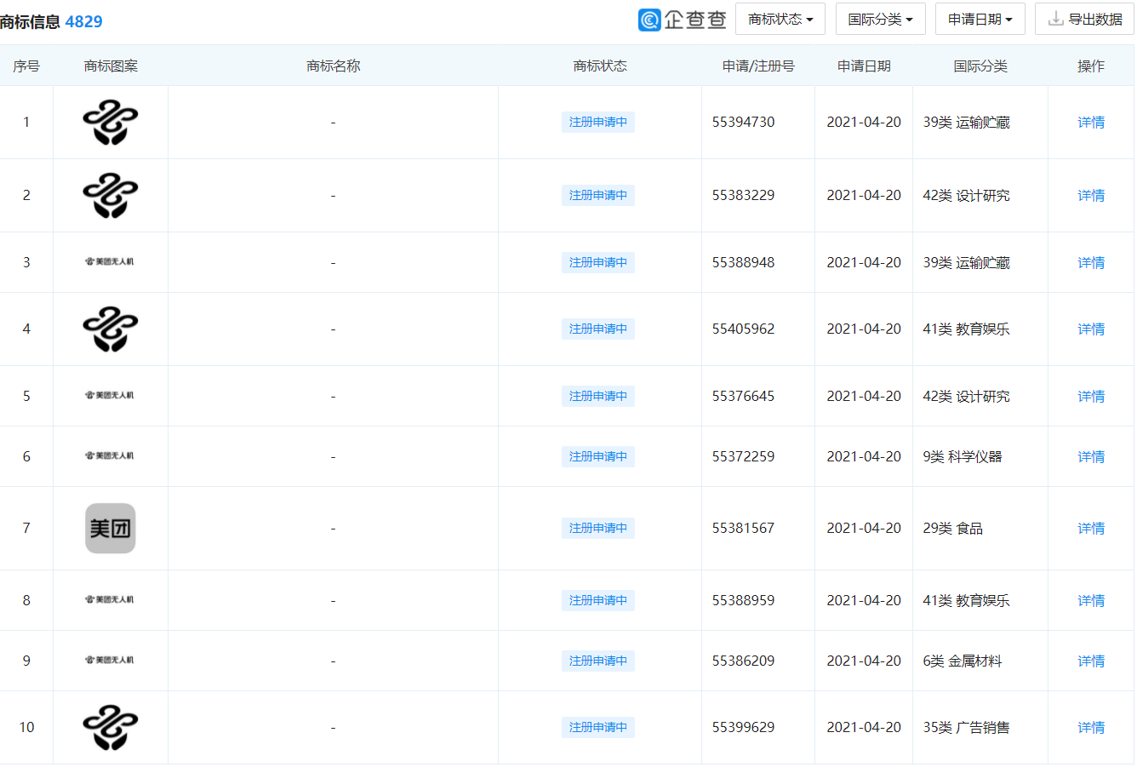Click the 美团无人机 logo in row 6
The width and height of the screenshot is (1137, 767).
click(x=110, y=456)
